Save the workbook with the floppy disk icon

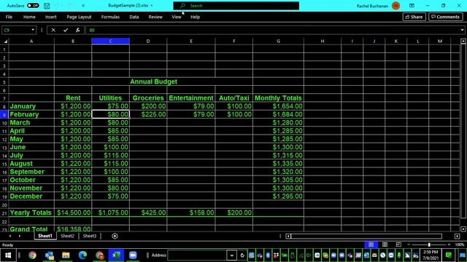47,6
